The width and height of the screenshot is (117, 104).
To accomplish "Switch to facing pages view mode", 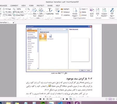I will (114, 99).
